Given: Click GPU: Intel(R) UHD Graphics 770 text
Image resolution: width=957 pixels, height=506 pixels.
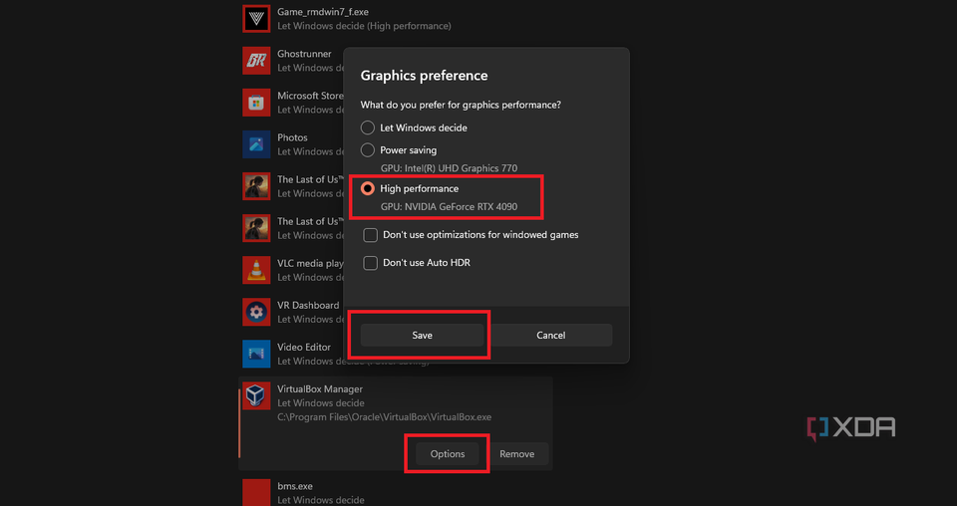Looking at the screenshot, I should (x=449, y=168).
